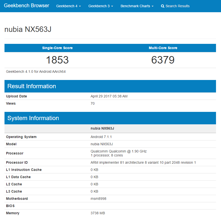
Task: Click the L1 Data Cache label
Action: tap(18, 177)
